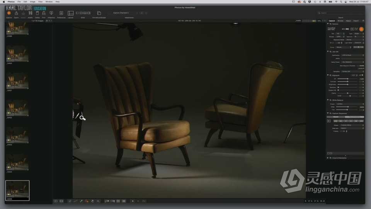The image size is (371, 209).
Task: Switch to the Browse tab
Action: coord(340,21)
